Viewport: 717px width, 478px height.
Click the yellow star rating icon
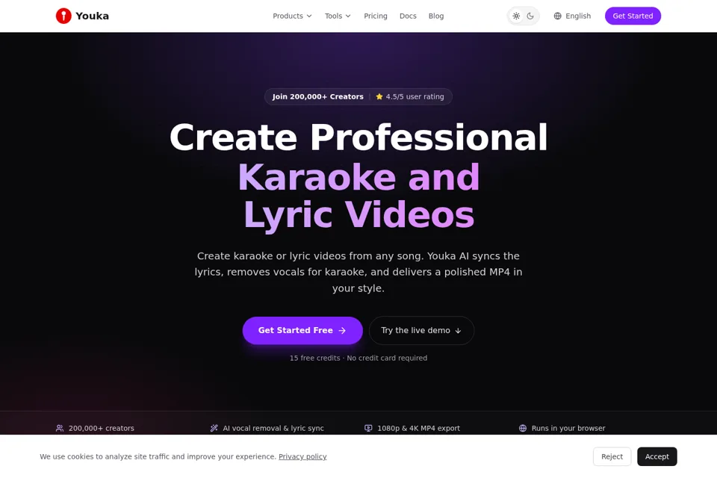pyautogui.click(x=379, y=96)
